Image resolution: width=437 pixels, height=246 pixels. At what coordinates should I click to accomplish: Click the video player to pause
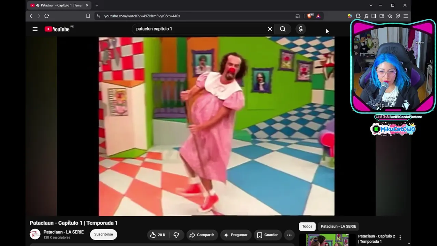[216, 126]
